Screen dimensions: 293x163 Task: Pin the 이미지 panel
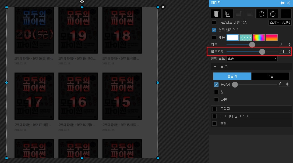pos(282,3)
